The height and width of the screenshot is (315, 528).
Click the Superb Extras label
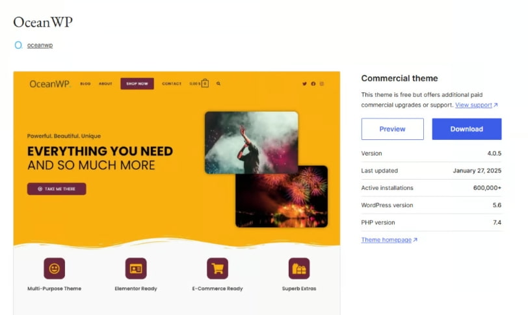pos(299,289)
